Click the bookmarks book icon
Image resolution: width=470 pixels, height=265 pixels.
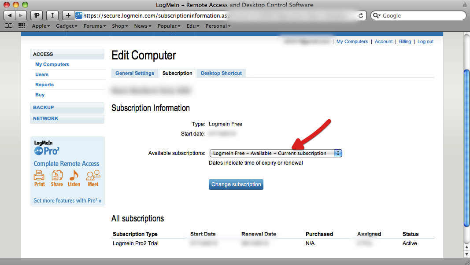point(8,26)
